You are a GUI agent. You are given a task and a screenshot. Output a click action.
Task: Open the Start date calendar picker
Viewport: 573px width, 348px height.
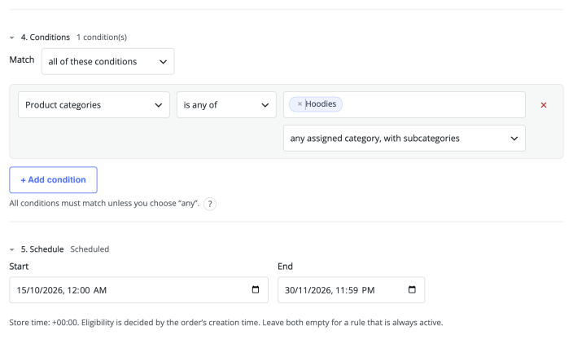tap(256, 289)
